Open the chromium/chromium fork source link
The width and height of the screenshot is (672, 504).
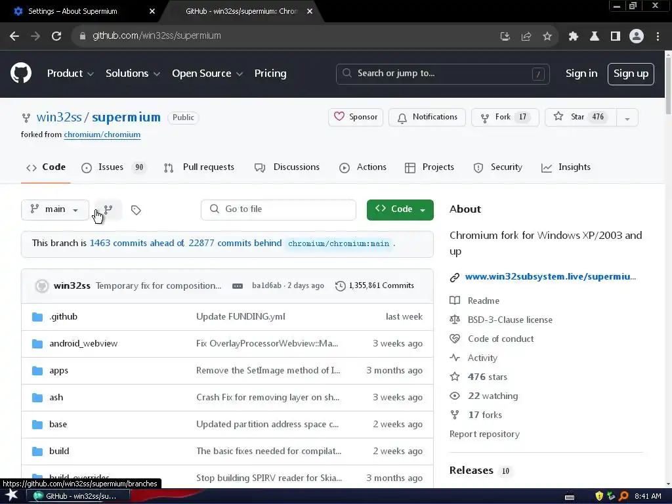(x=102, y=135)
